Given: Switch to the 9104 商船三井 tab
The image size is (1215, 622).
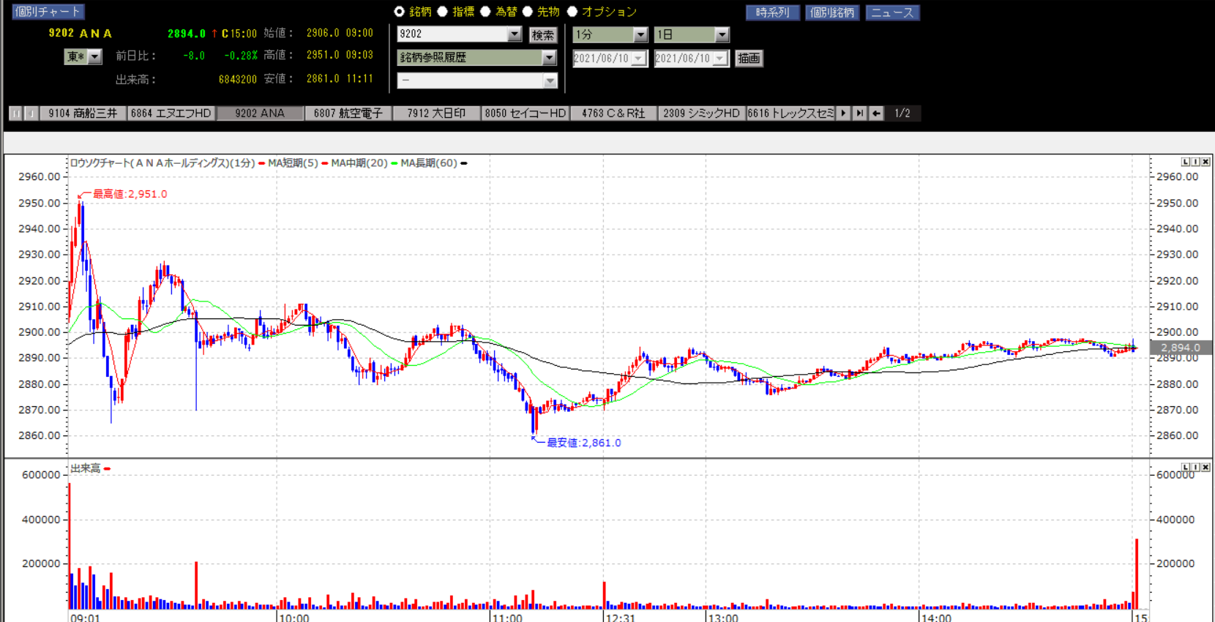Looking at the screenshot, I should point(83,113).
